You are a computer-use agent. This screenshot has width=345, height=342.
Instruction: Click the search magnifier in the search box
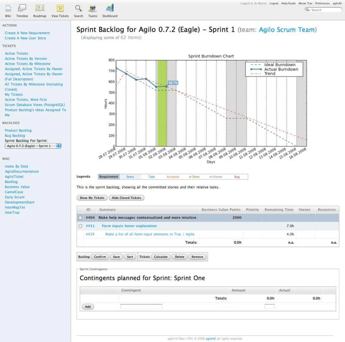click(x=308, y=10)
